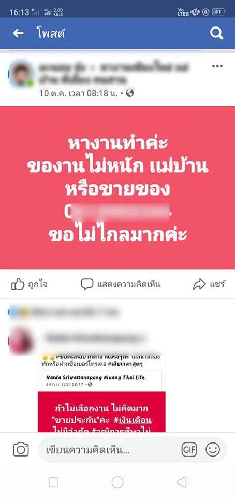Share the post using the arrow icon
The image size is (235, 498).
pyautogui.click(x=199, y=284)
